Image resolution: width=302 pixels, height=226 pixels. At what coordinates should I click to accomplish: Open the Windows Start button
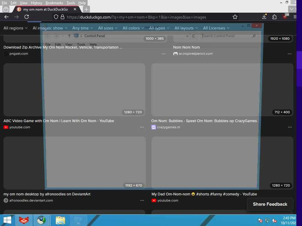tap(7, 220)
